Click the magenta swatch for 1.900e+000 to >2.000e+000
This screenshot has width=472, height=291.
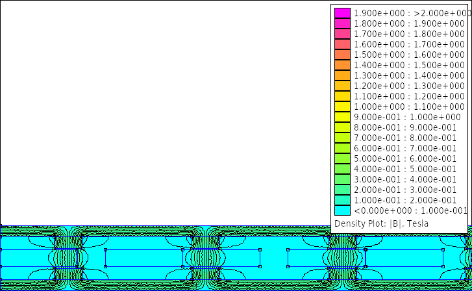(342, 13)
